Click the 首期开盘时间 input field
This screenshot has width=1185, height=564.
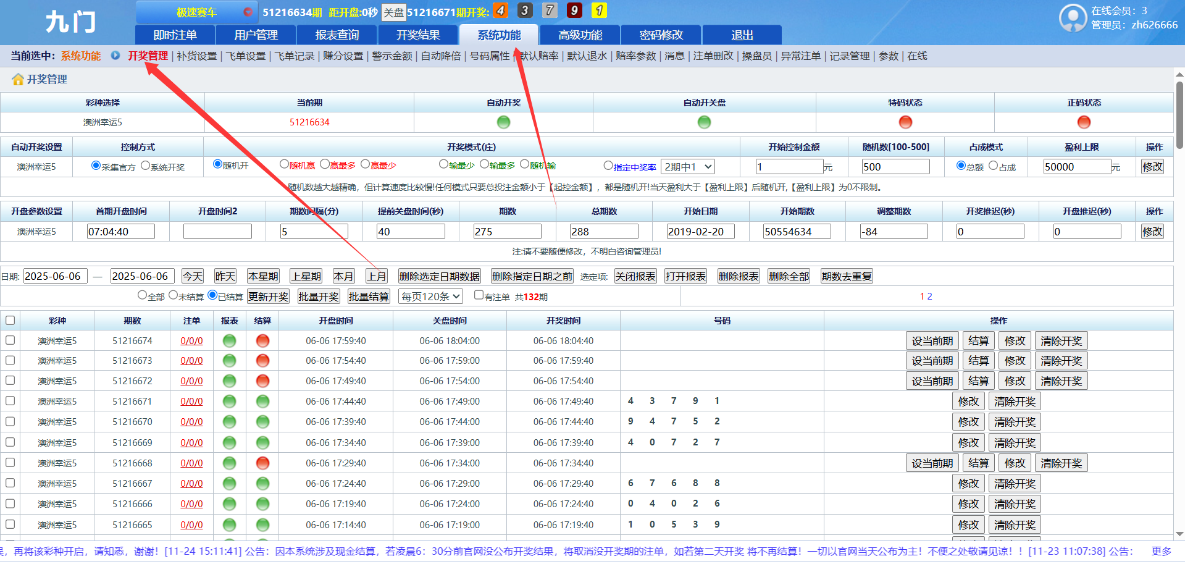(121, 232)
